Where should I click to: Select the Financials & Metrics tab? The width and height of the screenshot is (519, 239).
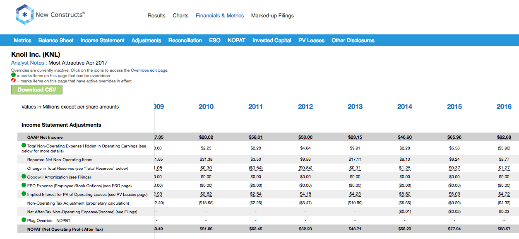point(220,16)
